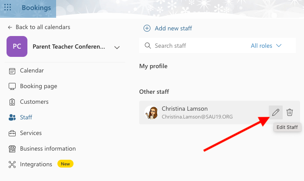Delete Christina Lamson with trash icon
Viewport: 304px width, 181px height.
point(290,112)
